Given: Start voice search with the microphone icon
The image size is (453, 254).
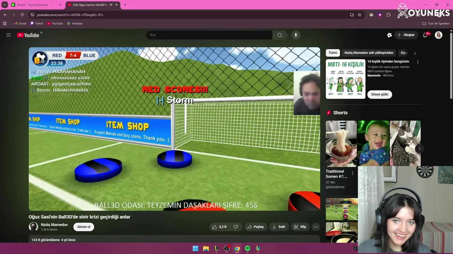Looking at the screenshot, I should 296,35.
